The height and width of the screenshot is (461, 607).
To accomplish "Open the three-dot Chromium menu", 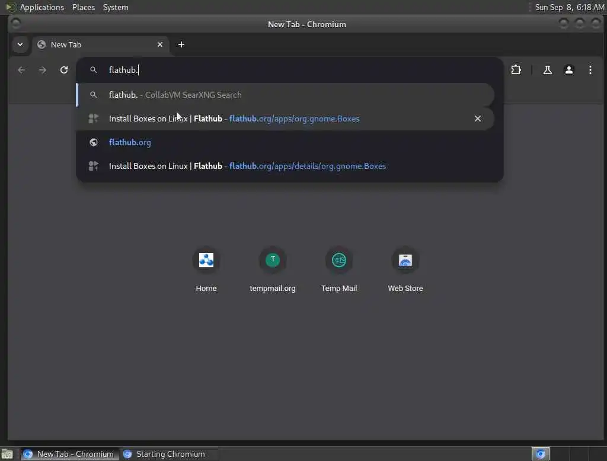I will [590, 70].
